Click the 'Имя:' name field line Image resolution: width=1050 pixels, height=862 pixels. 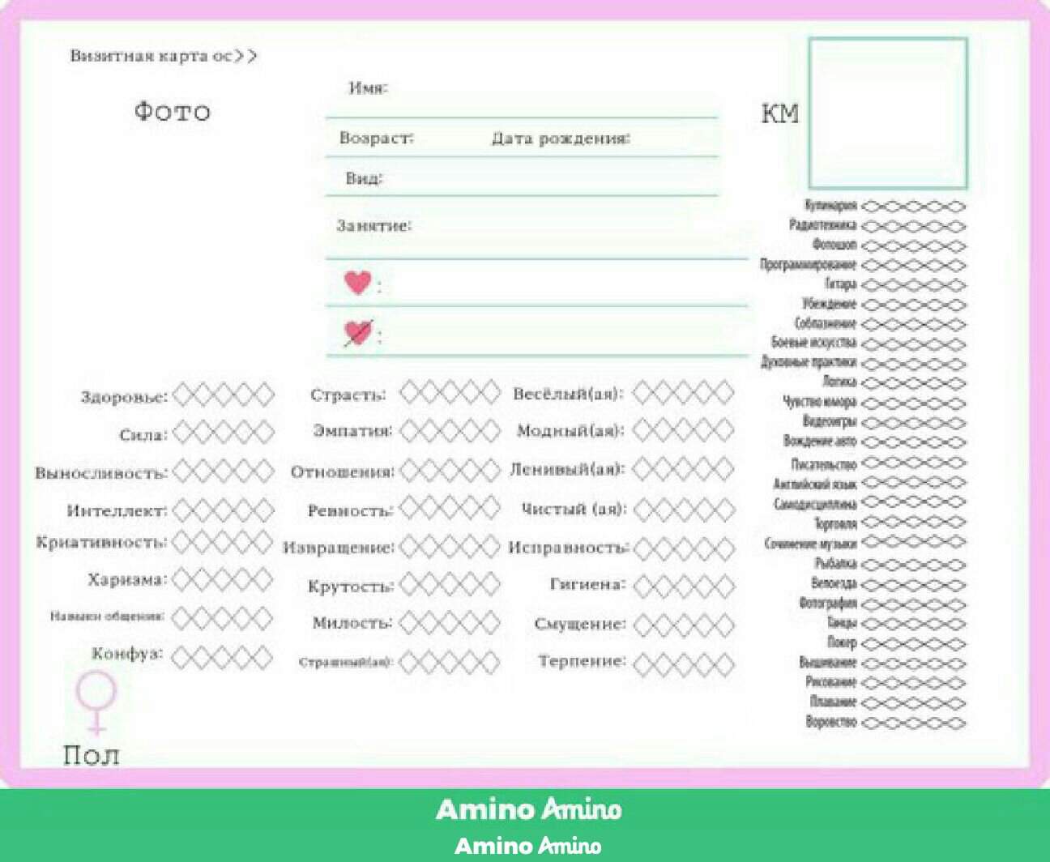(522, 99)
